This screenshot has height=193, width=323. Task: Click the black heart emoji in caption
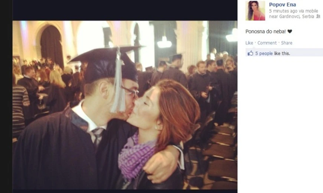[290, 31]
